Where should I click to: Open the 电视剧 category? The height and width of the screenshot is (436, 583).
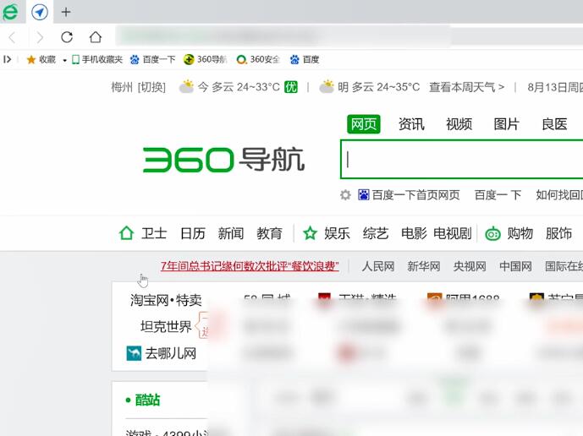(x=453, y=233)
